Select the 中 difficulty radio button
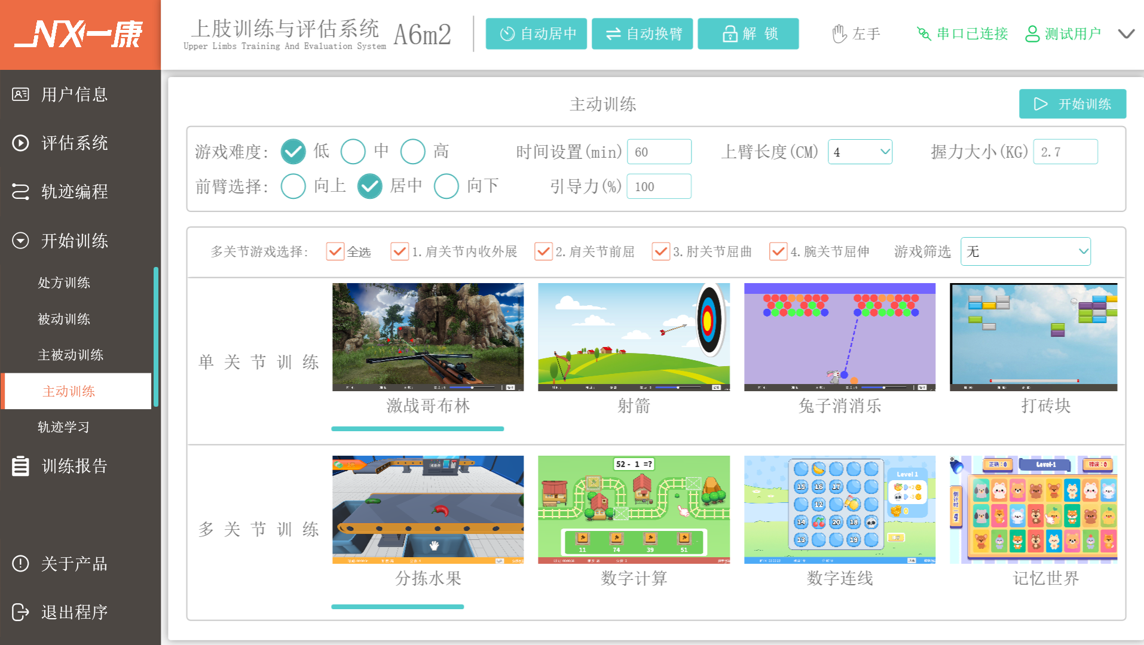The height and width of the screenshot is (645, 1144). 353,152
